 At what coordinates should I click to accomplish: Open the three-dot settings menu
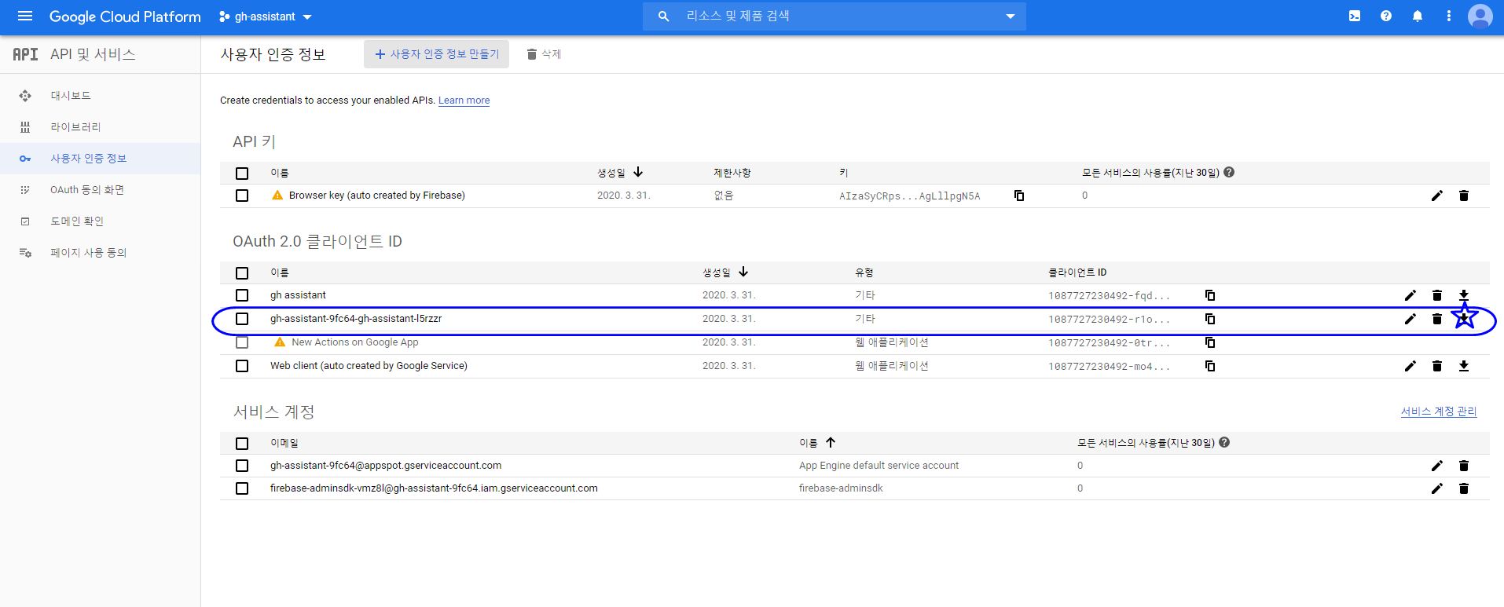(x=1449, y=16)
